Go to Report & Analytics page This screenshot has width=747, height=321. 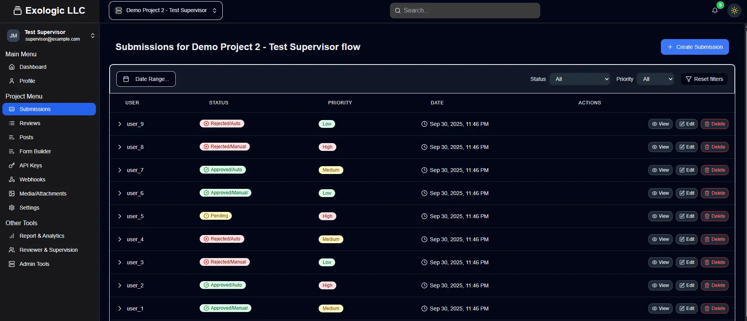click(x=42, y=236)
